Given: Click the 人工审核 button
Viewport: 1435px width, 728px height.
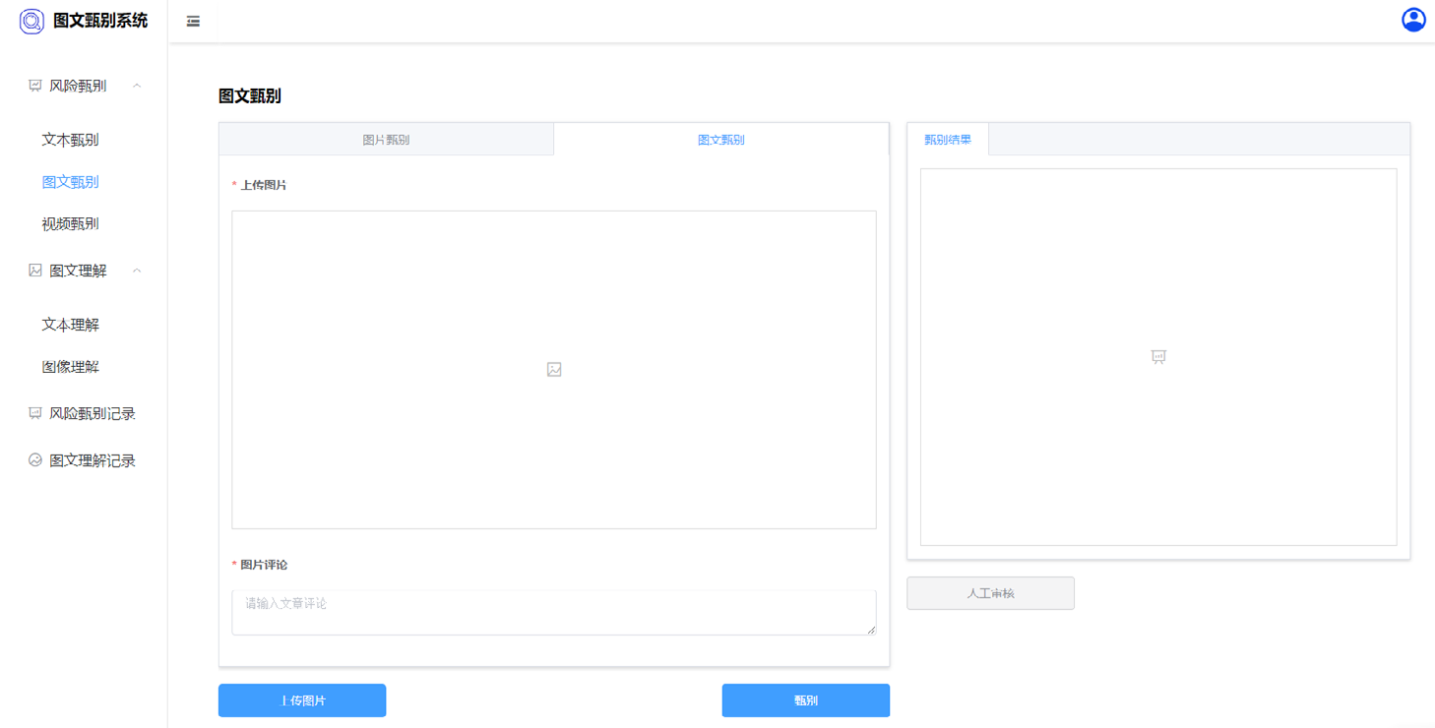Looking at the screenshot, I should coord(990,593).
